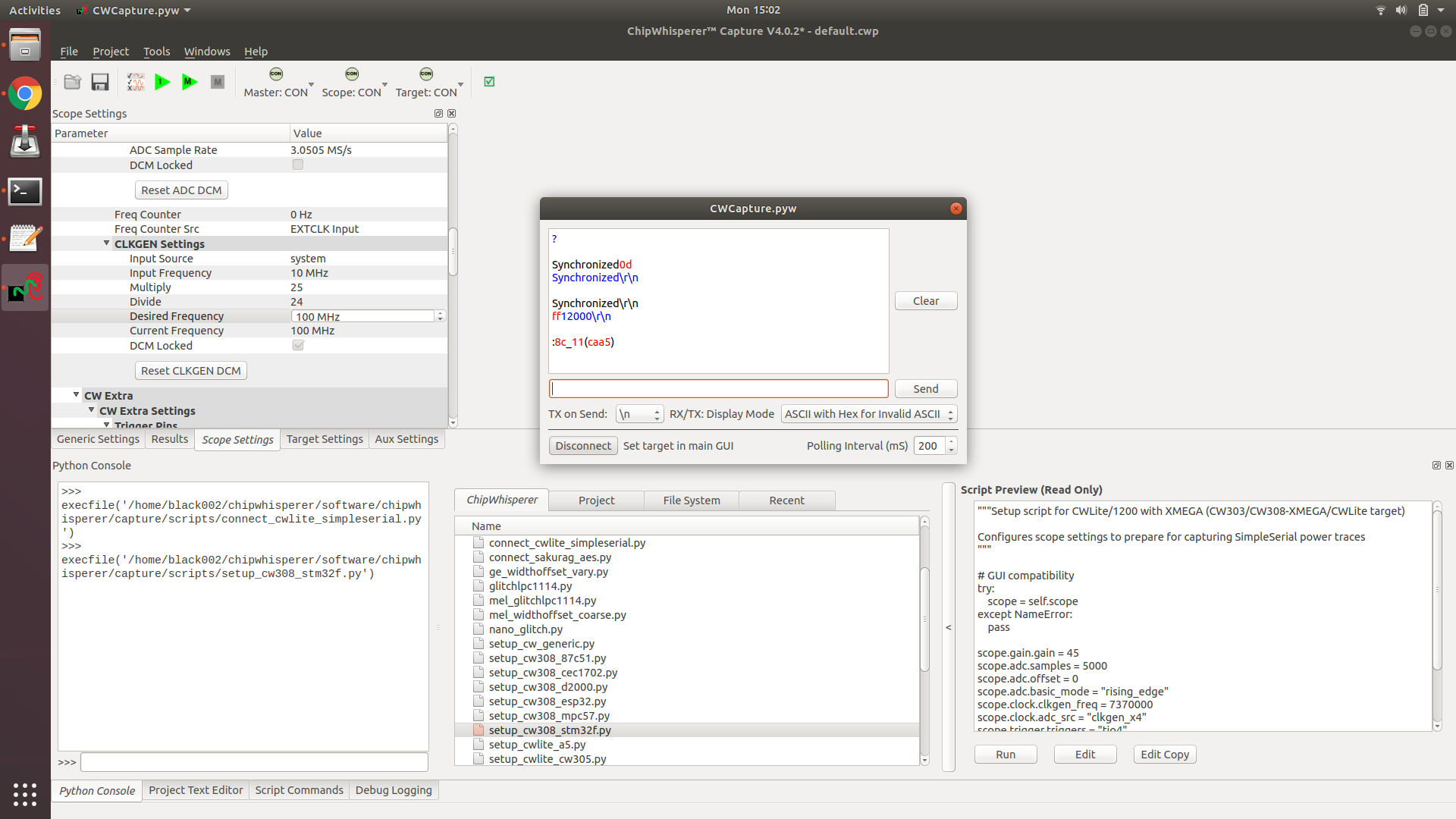Save project using the floppy disk icon
This screenshot has width=1456, height=819.
(100, 82)
